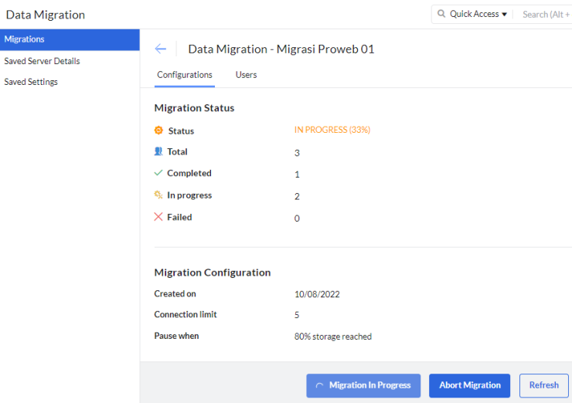Image resolution: width=572 pixels, height=403 pixels.
Task: Click the Migration Configuration heading
Action: pyautogui.click(x=213, y=273)
